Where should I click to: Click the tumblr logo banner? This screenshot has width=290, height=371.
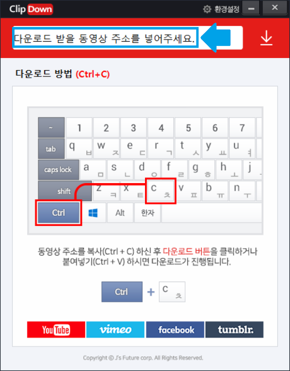234,329
